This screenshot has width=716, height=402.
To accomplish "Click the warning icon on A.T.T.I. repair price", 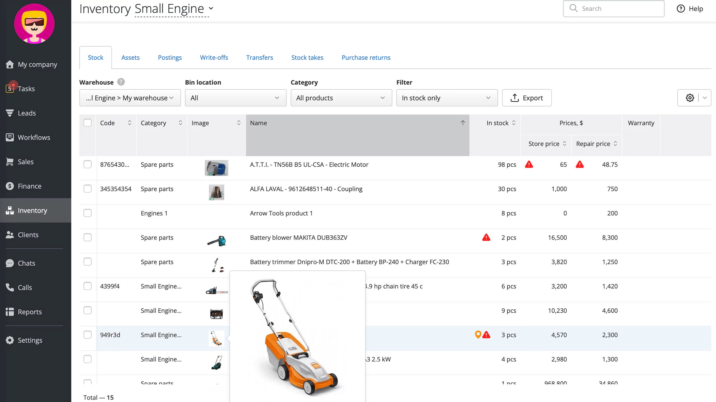I will pos(580,164).
